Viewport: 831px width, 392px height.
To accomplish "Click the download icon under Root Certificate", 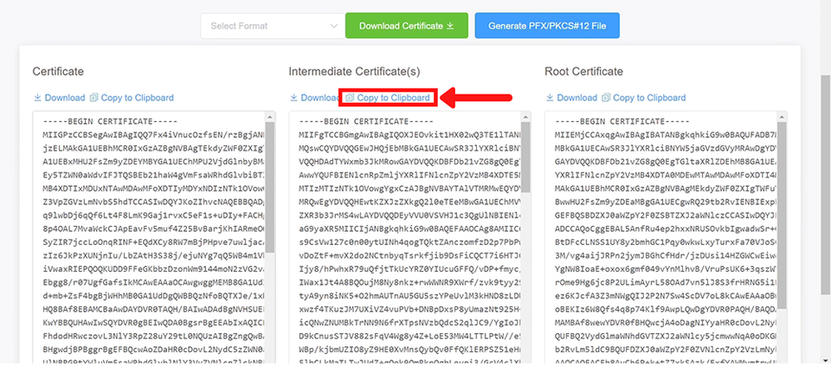I will point(550,98).
